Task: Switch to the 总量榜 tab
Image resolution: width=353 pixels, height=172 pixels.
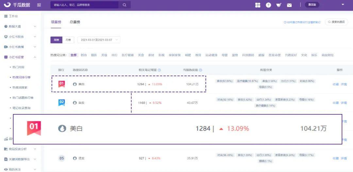Action: 75,22
